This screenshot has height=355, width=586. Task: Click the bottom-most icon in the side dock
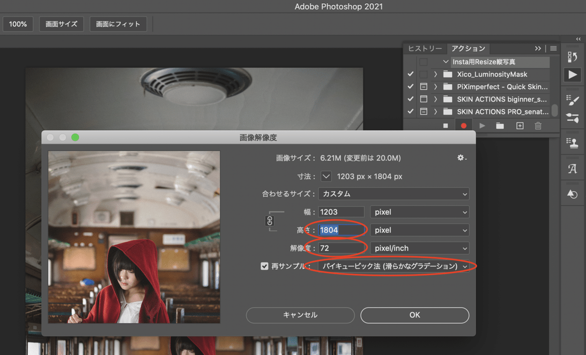tap(572, 194)
